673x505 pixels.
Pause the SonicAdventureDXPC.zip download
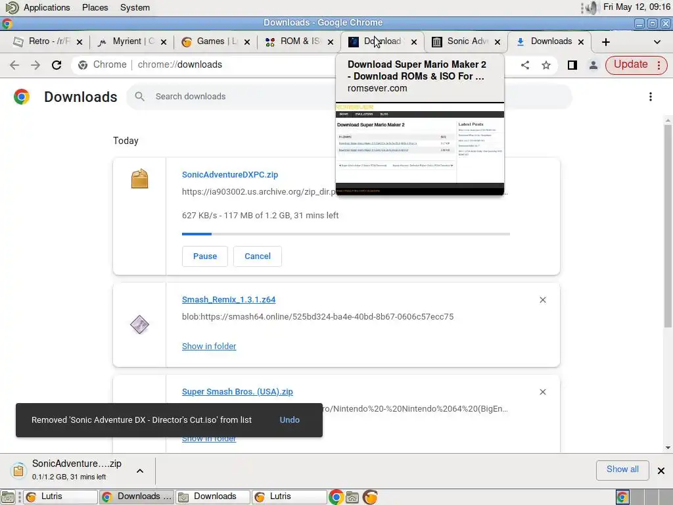click(205, 256)
